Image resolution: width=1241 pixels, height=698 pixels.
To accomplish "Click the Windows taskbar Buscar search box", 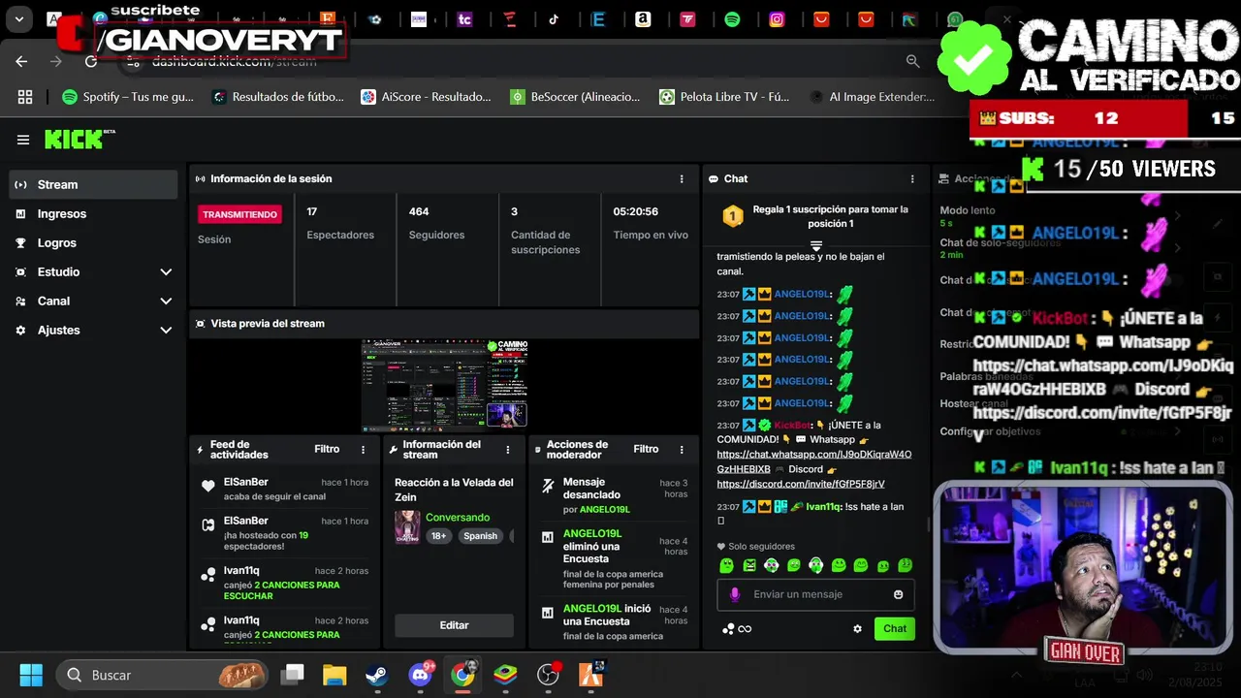I will pyautogui.click(x=161, y=675).
